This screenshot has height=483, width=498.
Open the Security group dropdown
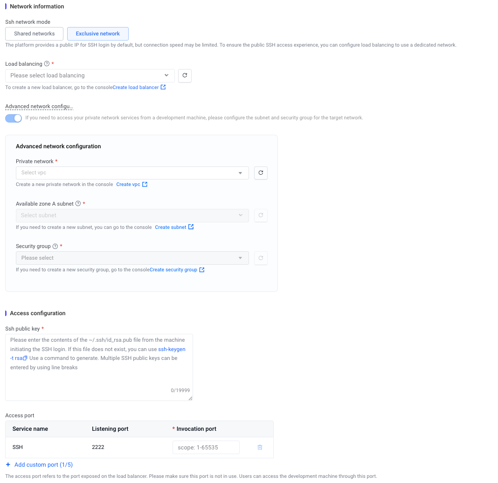132,258
